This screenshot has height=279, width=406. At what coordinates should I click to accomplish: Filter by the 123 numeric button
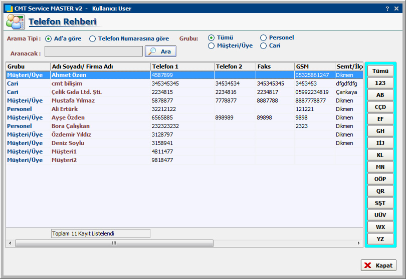click(380, 83)
